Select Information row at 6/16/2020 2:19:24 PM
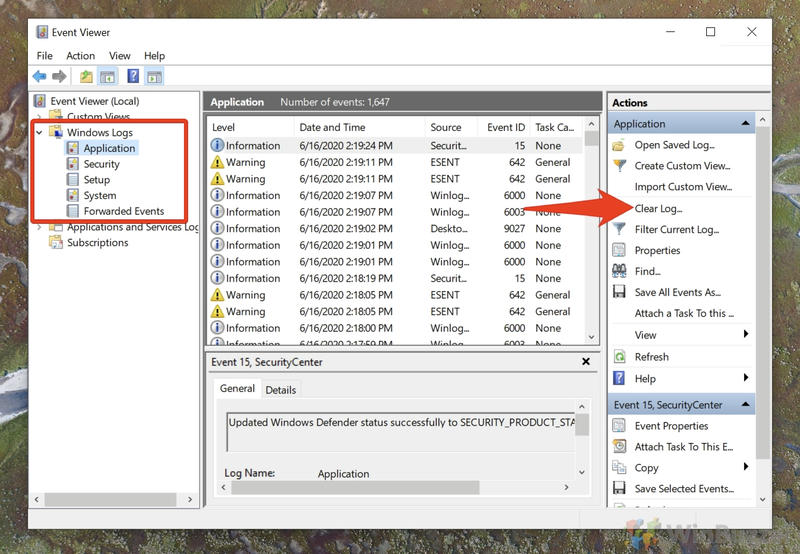Image resolution: width=800 pixels, height=554 pixels. tap(396, 145)
